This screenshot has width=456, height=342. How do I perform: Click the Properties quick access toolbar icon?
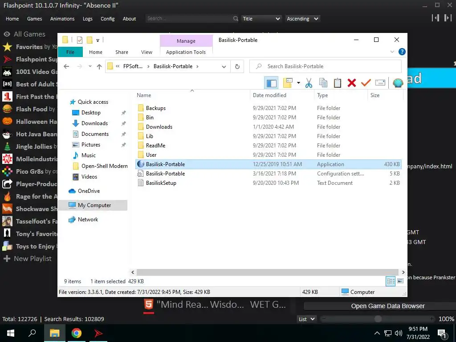click(80, 40)
